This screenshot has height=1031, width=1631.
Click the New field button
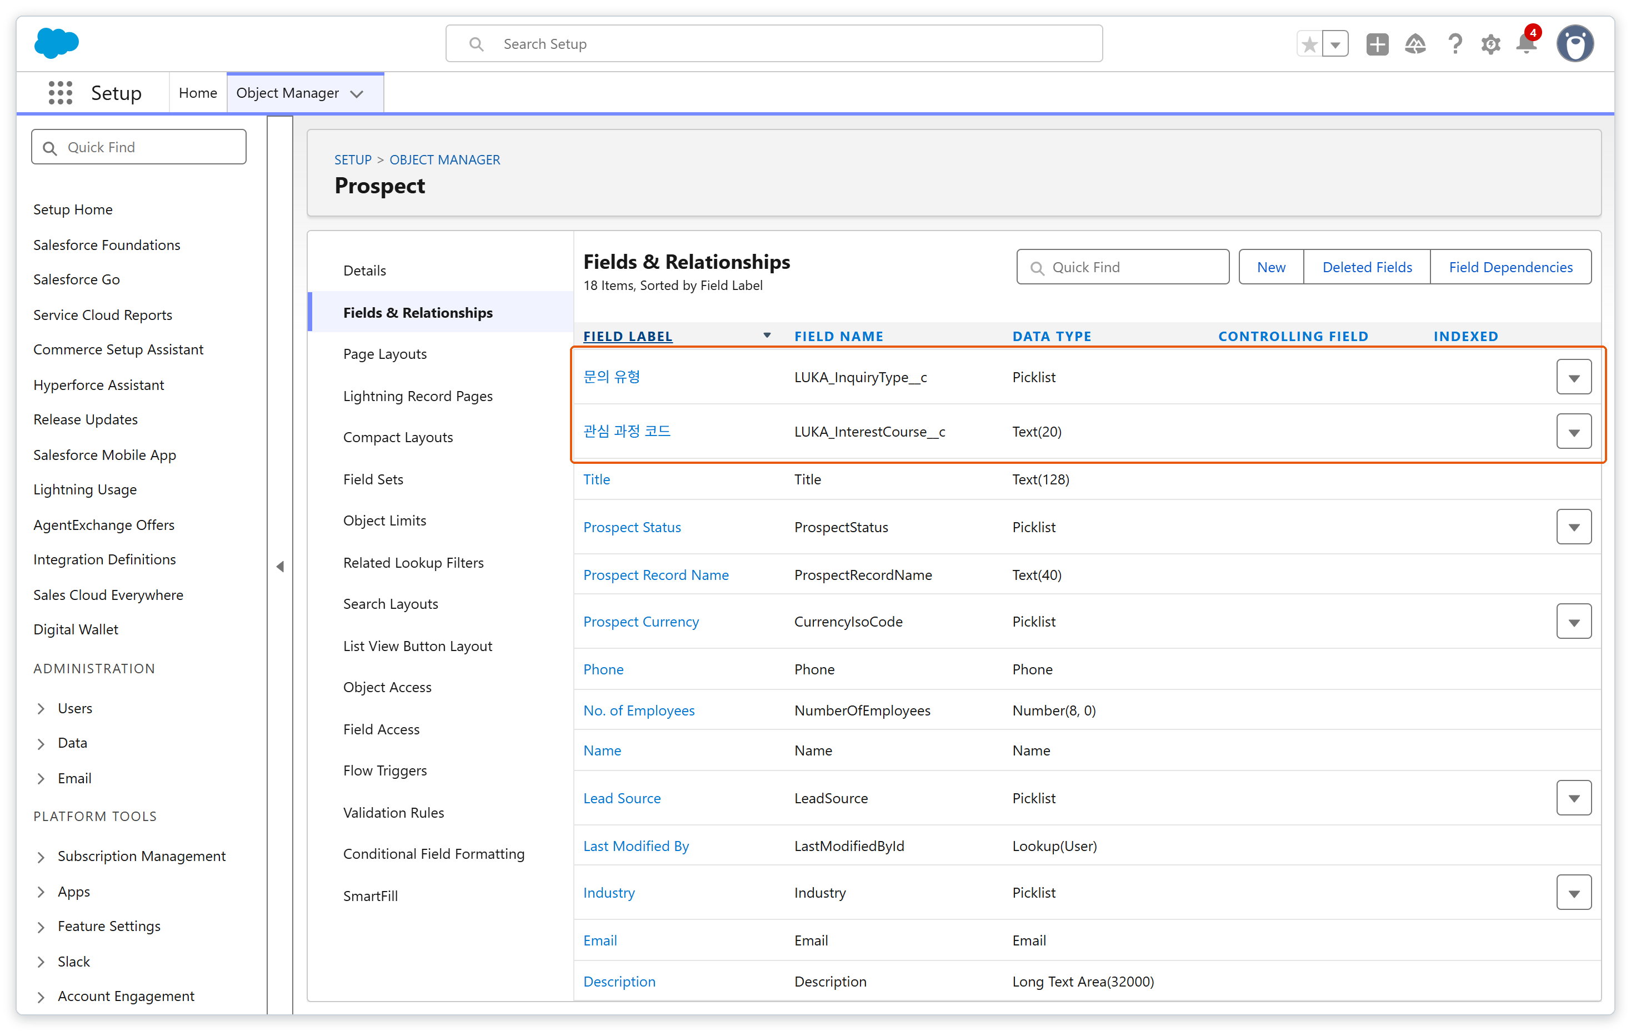point(1272,267)
